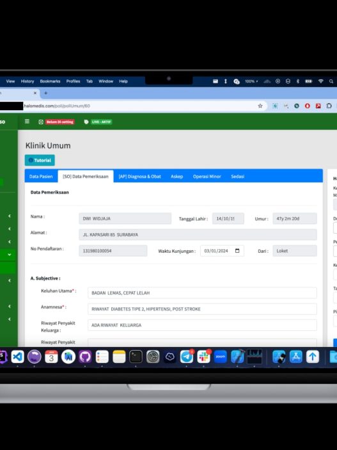The image size is (337, 450).
Task: Click the red Belum Di-setting badge
Action: [60, 122]
